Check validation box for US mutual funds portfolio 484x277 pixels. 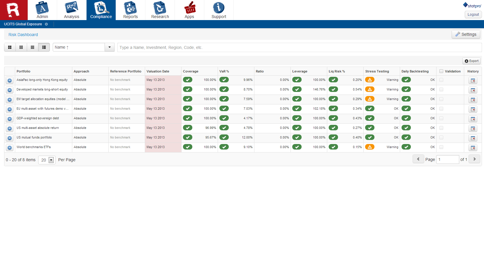point(441,137)
